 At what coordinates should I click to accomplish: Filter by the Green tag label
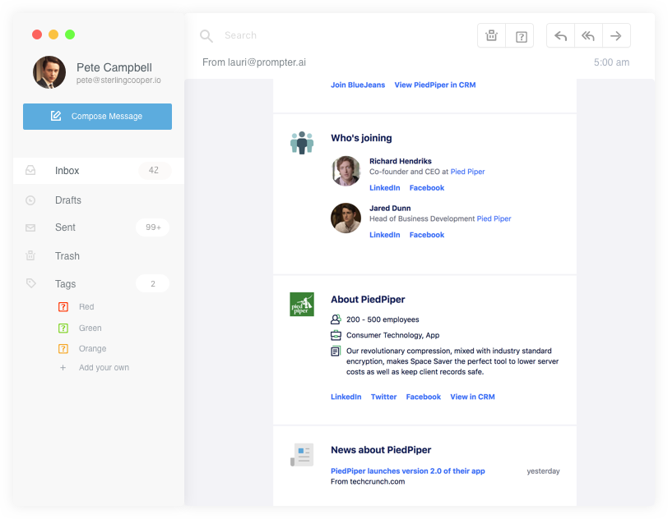pos(90,328)
